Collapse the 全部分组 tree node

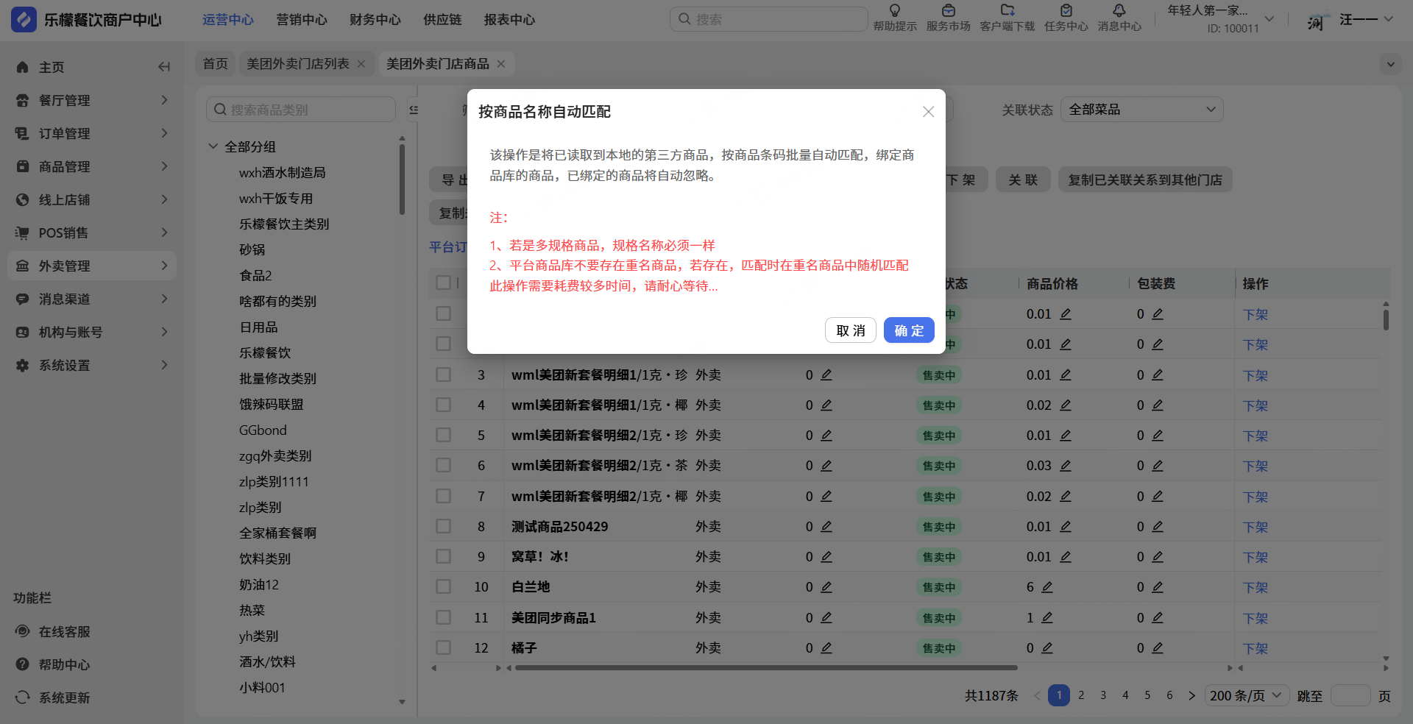tap(213, 146)
